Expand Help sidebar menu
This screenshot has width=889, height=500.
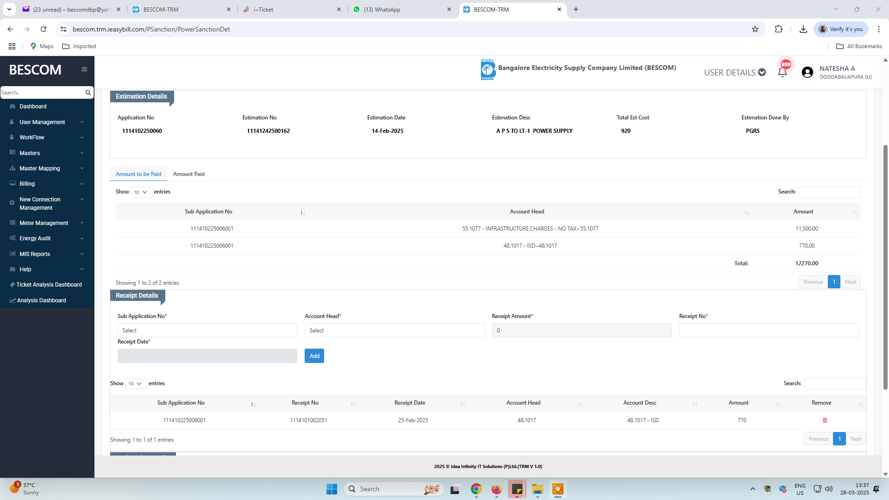(x=46, y=269)
